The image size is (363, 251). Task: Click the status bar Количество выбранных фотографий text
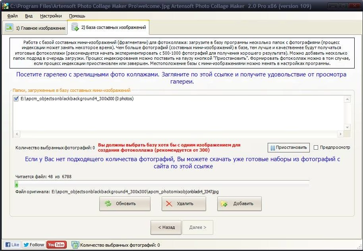[120, 245]
